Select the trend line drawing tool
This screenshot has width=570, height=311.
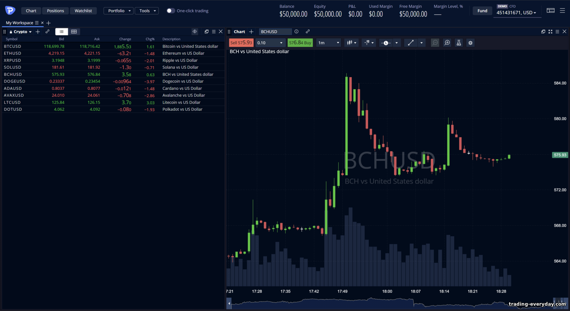click(x=411, y=43)
